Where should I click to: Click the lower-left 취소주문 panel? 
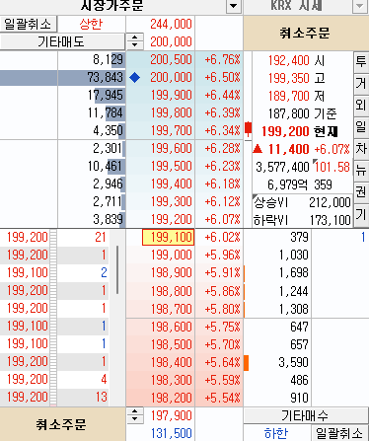pyautogui.click(x=62, y=424)
